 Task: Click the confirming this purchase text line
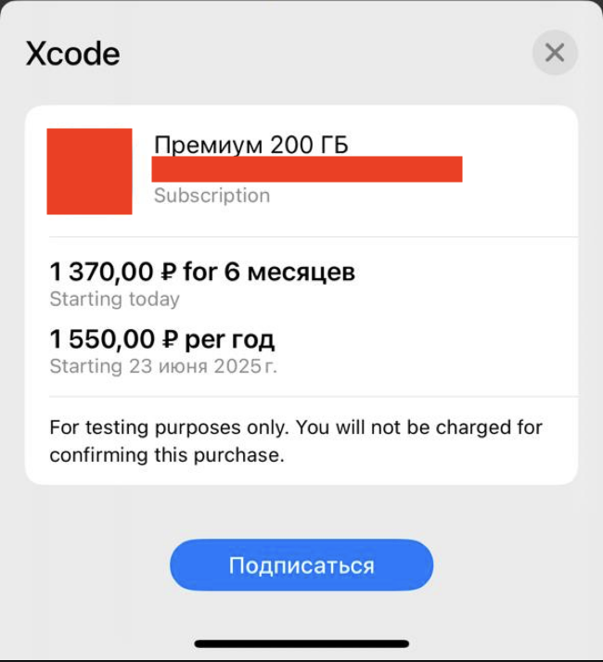[x=166, y=455]
